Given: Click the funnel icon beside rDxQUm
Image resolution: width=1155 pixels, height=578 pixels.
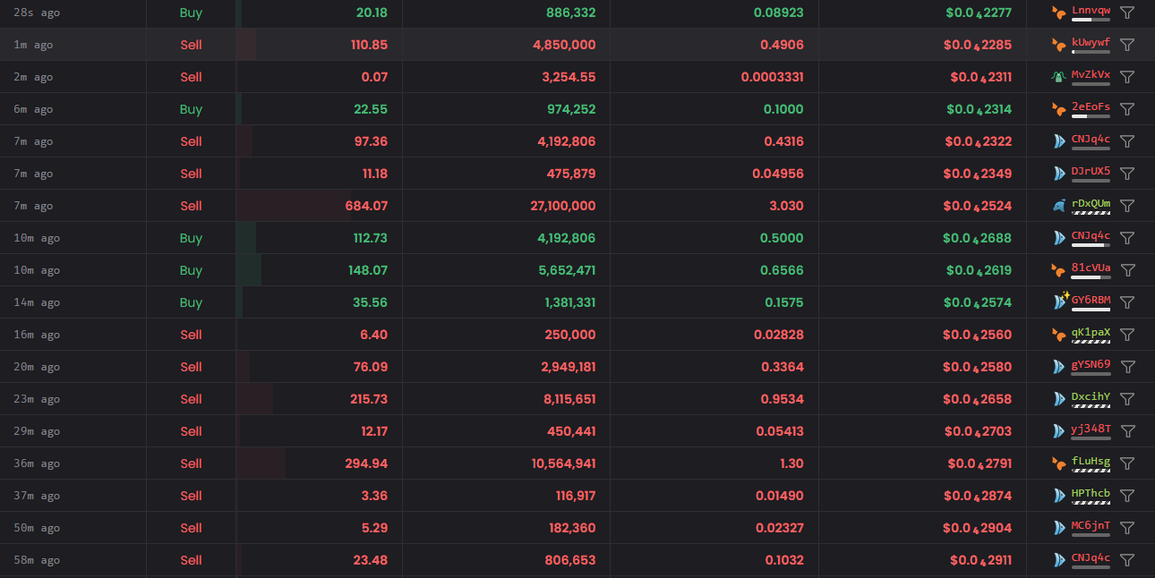Looking at the screenshot, I should click(x=1127, y=206).
